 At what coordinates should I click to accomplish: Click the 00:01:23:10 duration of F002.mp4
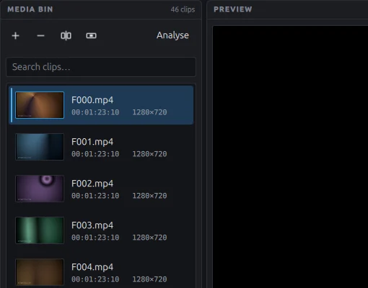[x=95, y=196]
